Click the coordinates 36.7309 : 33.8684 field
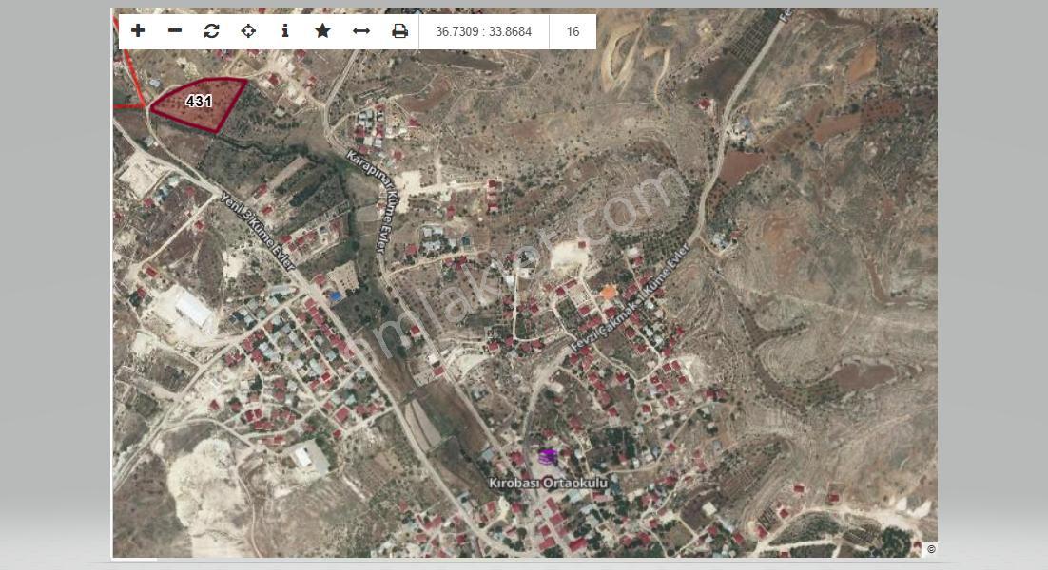 [484, 31]
